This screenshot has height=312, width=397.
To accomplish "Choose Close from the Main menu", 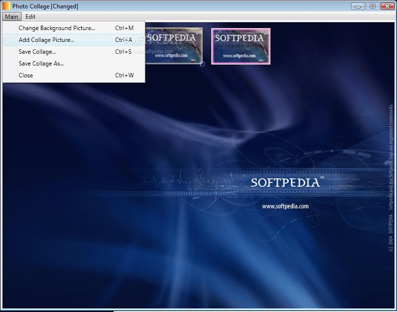I will tap(74, 75).
